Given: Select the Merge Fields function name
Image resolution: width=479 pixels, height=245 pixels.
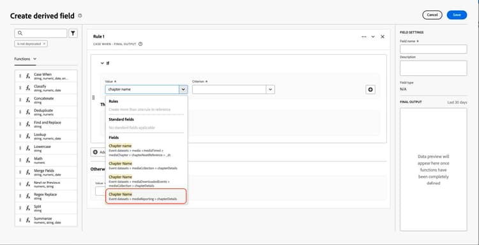Looking at the screenshot, I should coord(44,170).
